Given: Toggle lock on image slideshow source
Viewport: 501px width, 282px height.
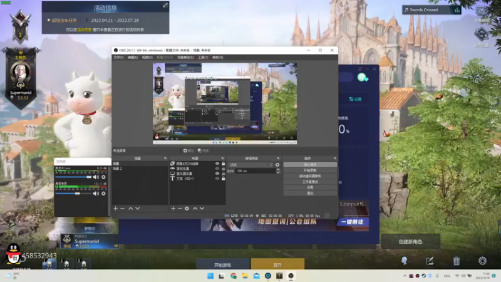Looking at the screenshot, I should [224, 164].
